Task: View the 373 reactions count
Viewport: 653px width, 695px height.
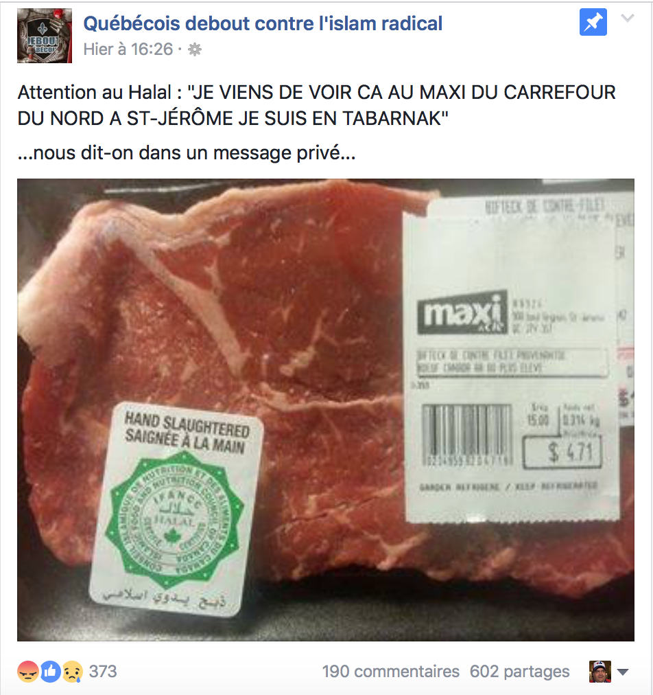Action: pyautogui.click(x=103, y=672)
